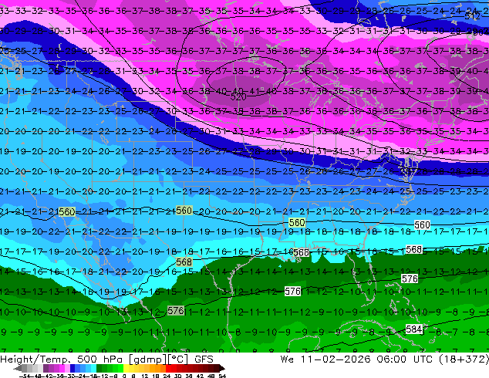489x378 pixels.
Task: Click the '500 hPa' level text
Action: click(99, 359)
